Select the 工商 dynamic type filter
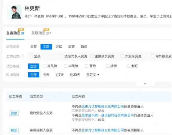The image size is (172, 135). (46, 47)
